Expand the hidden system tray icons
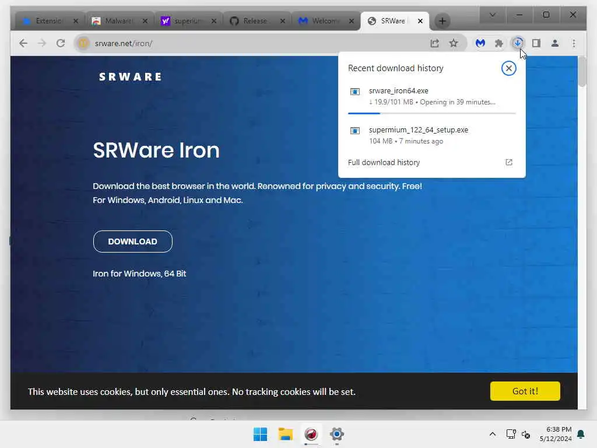This screenshot has height=448, width=597. [492, 434]
